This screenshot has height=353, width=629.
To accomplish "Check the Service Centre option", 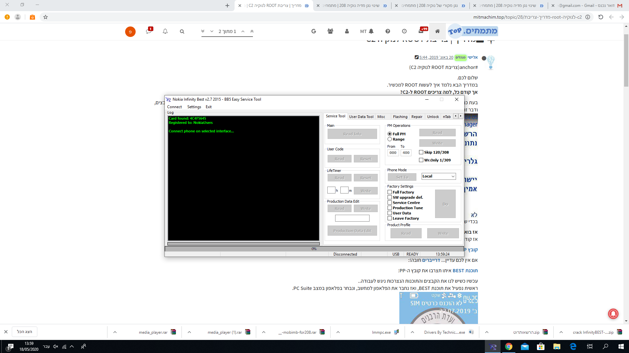I will tap(390, 203).
